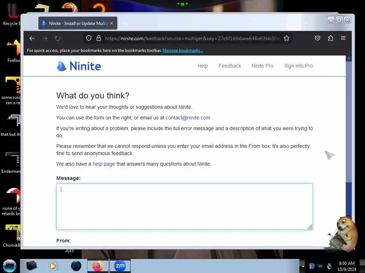Open the 'none of y' desktop icon
The width and height of the screenshot is (365, 273).
pos(11,202)
